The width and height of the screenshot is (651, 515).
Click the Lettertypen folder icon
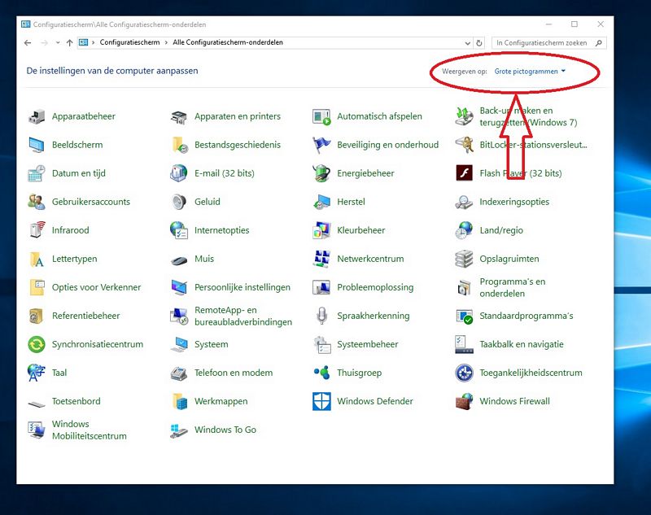click(37, 259)
